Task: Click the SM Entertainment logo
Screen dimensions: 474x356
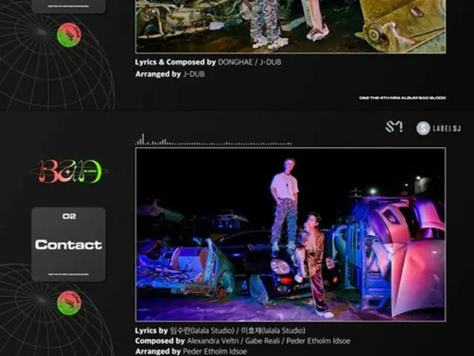Action: (394, 127)
